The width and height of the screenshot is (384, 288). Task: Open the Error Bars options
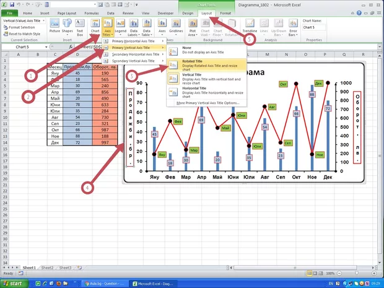click(x=293, y=27)
